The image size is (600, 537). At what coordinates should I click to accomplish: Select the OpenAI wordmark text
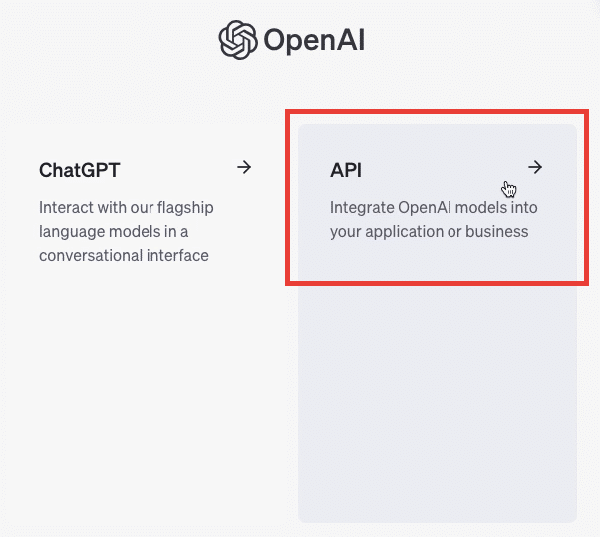point(314,40)
